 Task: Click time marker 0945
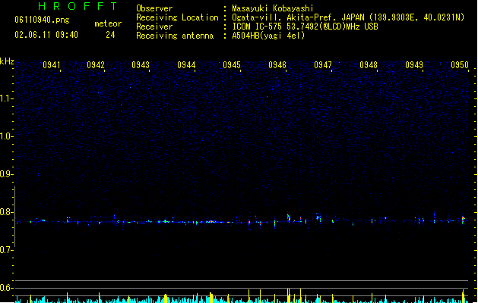point(232,65)
